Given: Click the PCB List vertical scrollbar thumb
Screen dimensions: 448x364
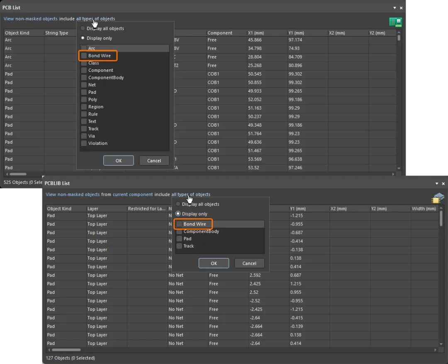Looking at the screenshot, I should (399, 37).
